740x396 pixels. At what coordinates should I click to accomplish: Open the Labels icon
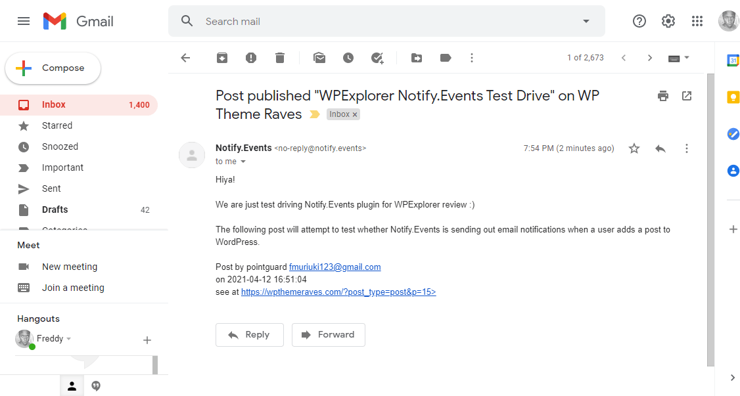[446, 58]
